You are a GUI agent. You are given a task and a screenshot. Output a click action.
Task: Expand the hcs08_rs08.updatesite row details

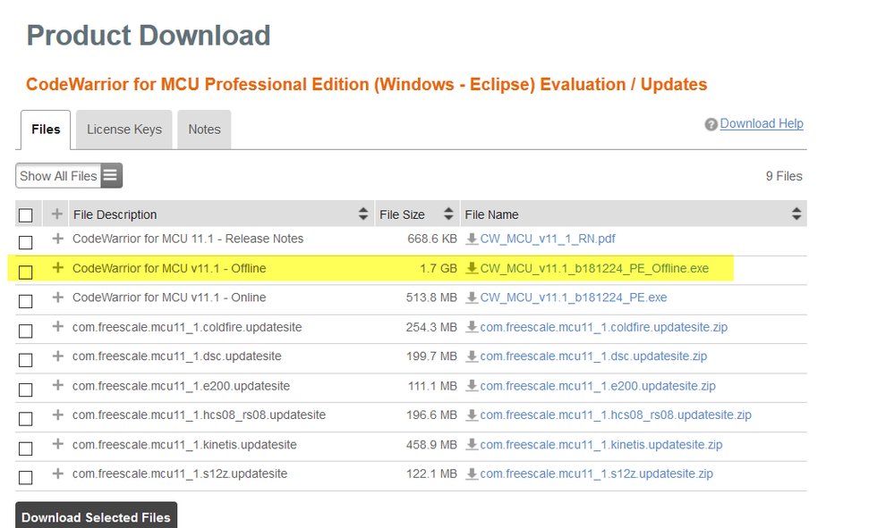click(57, 415)
